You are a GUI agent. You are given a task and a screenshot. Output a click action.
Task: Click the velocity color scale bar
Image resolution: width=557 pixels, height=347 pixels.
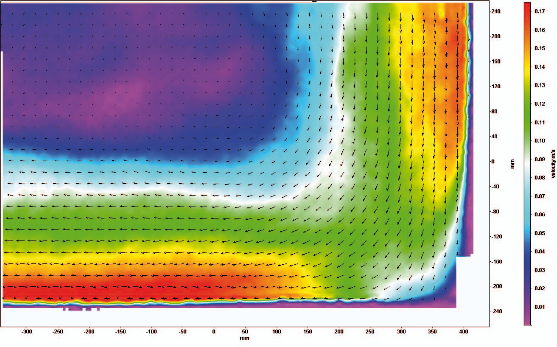(527, 163)
